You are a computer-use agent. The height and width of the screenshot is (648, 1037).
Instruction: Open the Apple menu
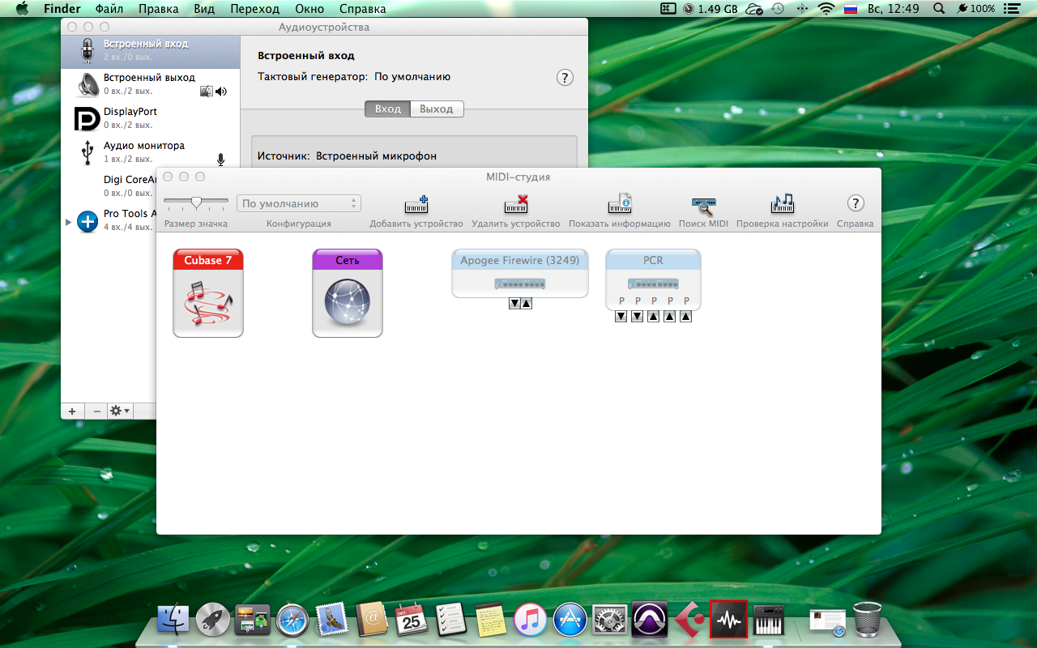click(22, 9)
